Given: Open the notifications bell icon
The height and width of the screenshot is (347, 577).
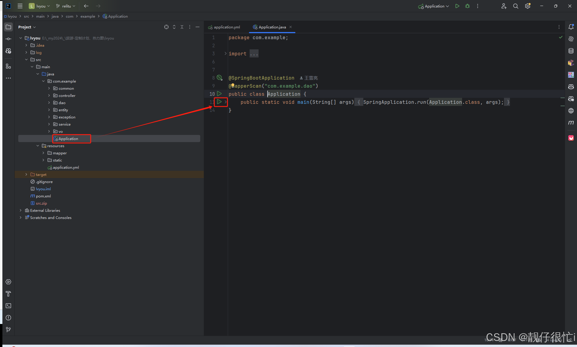Looking at the screenshot, I should point(571,27).
